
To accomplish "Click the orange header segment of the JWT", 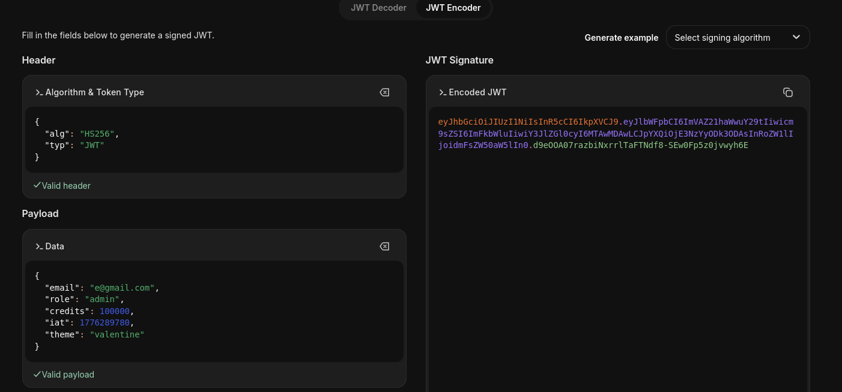I will click(x=529, y=122).
